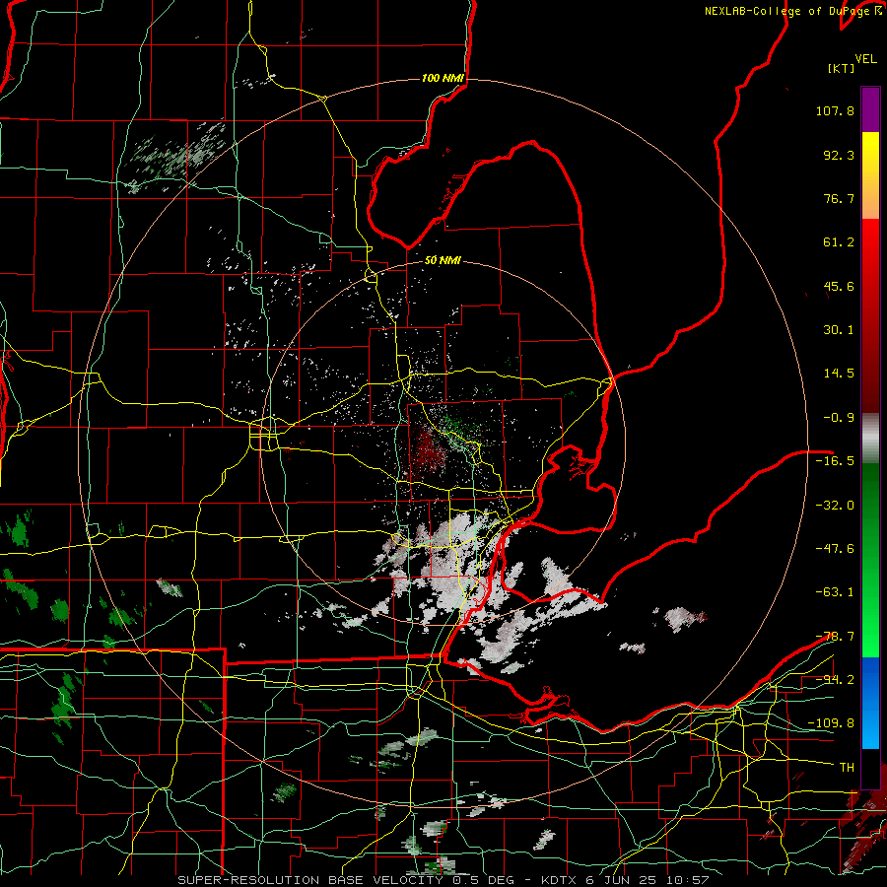Click the -0.9 value on velocity scale
Screen dimensions: 887x887
tap(839, 418)
